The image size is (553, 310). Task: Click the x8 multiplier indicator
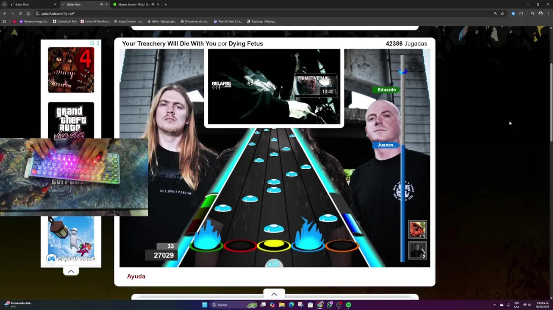coord(273,263)
